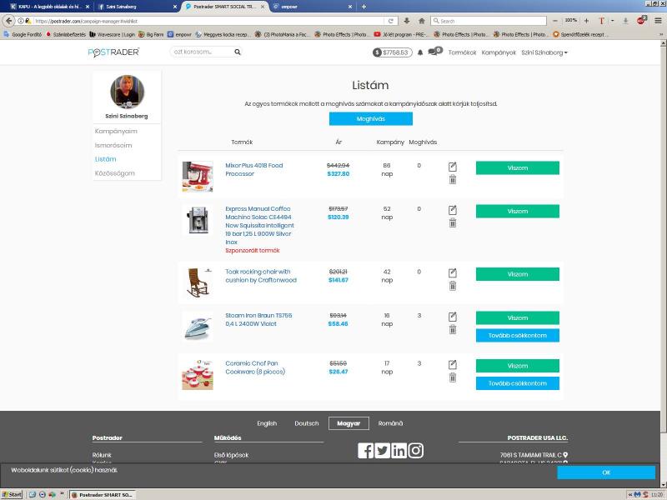The width and height of the screenshot is (667, 500).
Task: Delete Mixer Plus 4018 Food Processor with trash icon
Action: pos(453,180)
